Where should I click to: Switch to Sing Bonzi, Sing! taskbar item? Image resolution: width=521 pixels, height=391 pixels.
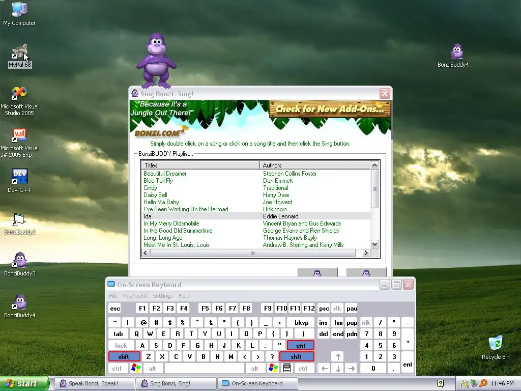pos(176,383)
